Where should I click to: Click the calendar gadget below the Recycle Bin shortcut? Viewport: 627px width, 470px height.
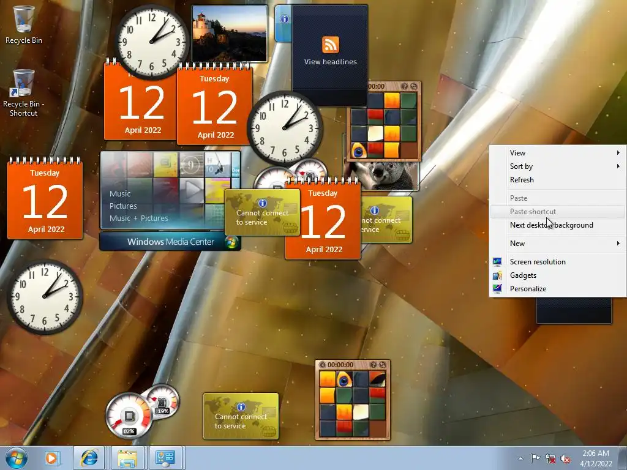pyautogui.click(x=45, y=199)
